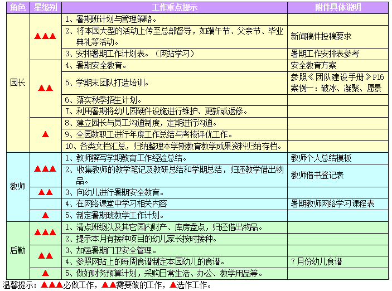The width and height of the screenshot is (392, 291).
Task: Click the '暑期教师网络学习课程表' attachment cell
Action: pyautogui.click(x=338, y=204)
